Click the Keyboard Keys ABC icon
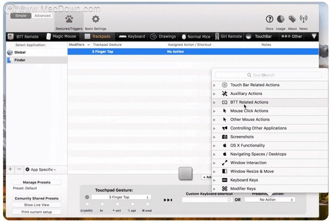Screen dimensions: 332x223 (x=225, y=180)
